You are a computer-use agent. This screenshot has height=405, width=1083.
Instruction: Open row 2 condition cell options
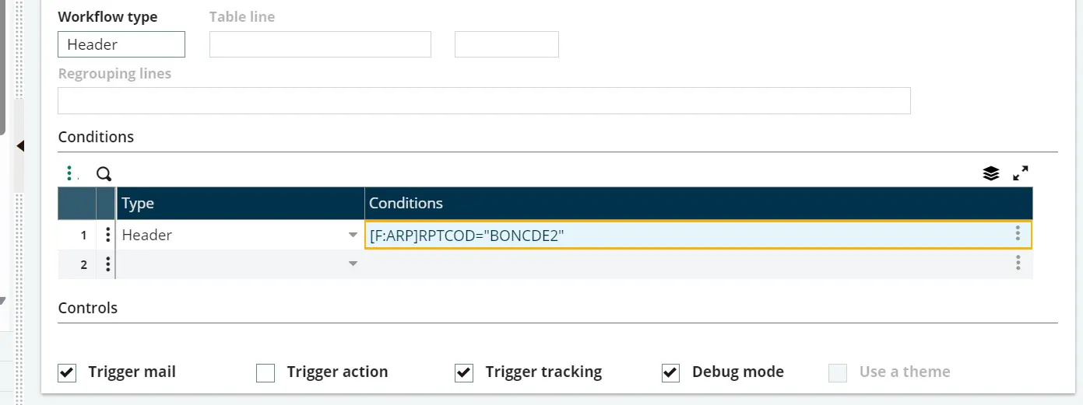pos(1018,263)
